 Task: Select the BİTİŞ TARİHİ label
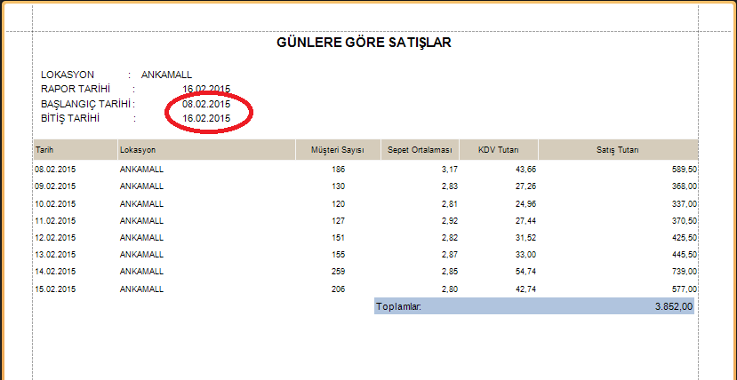coord(70,118)
